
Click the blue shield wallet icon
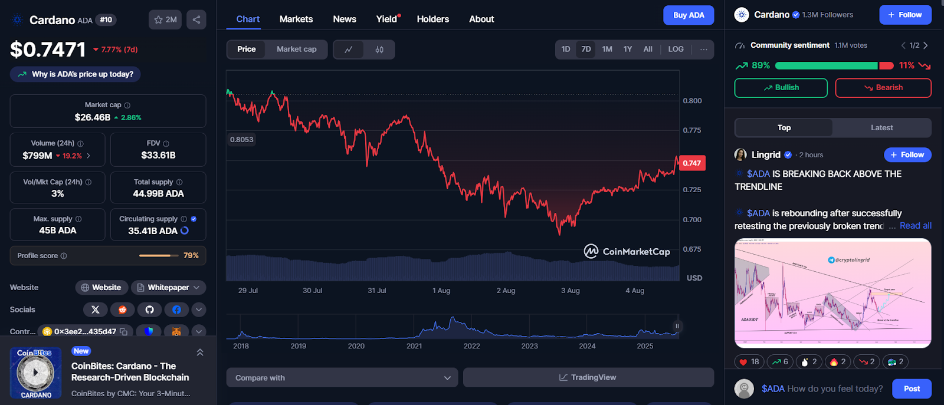(149, 331)
